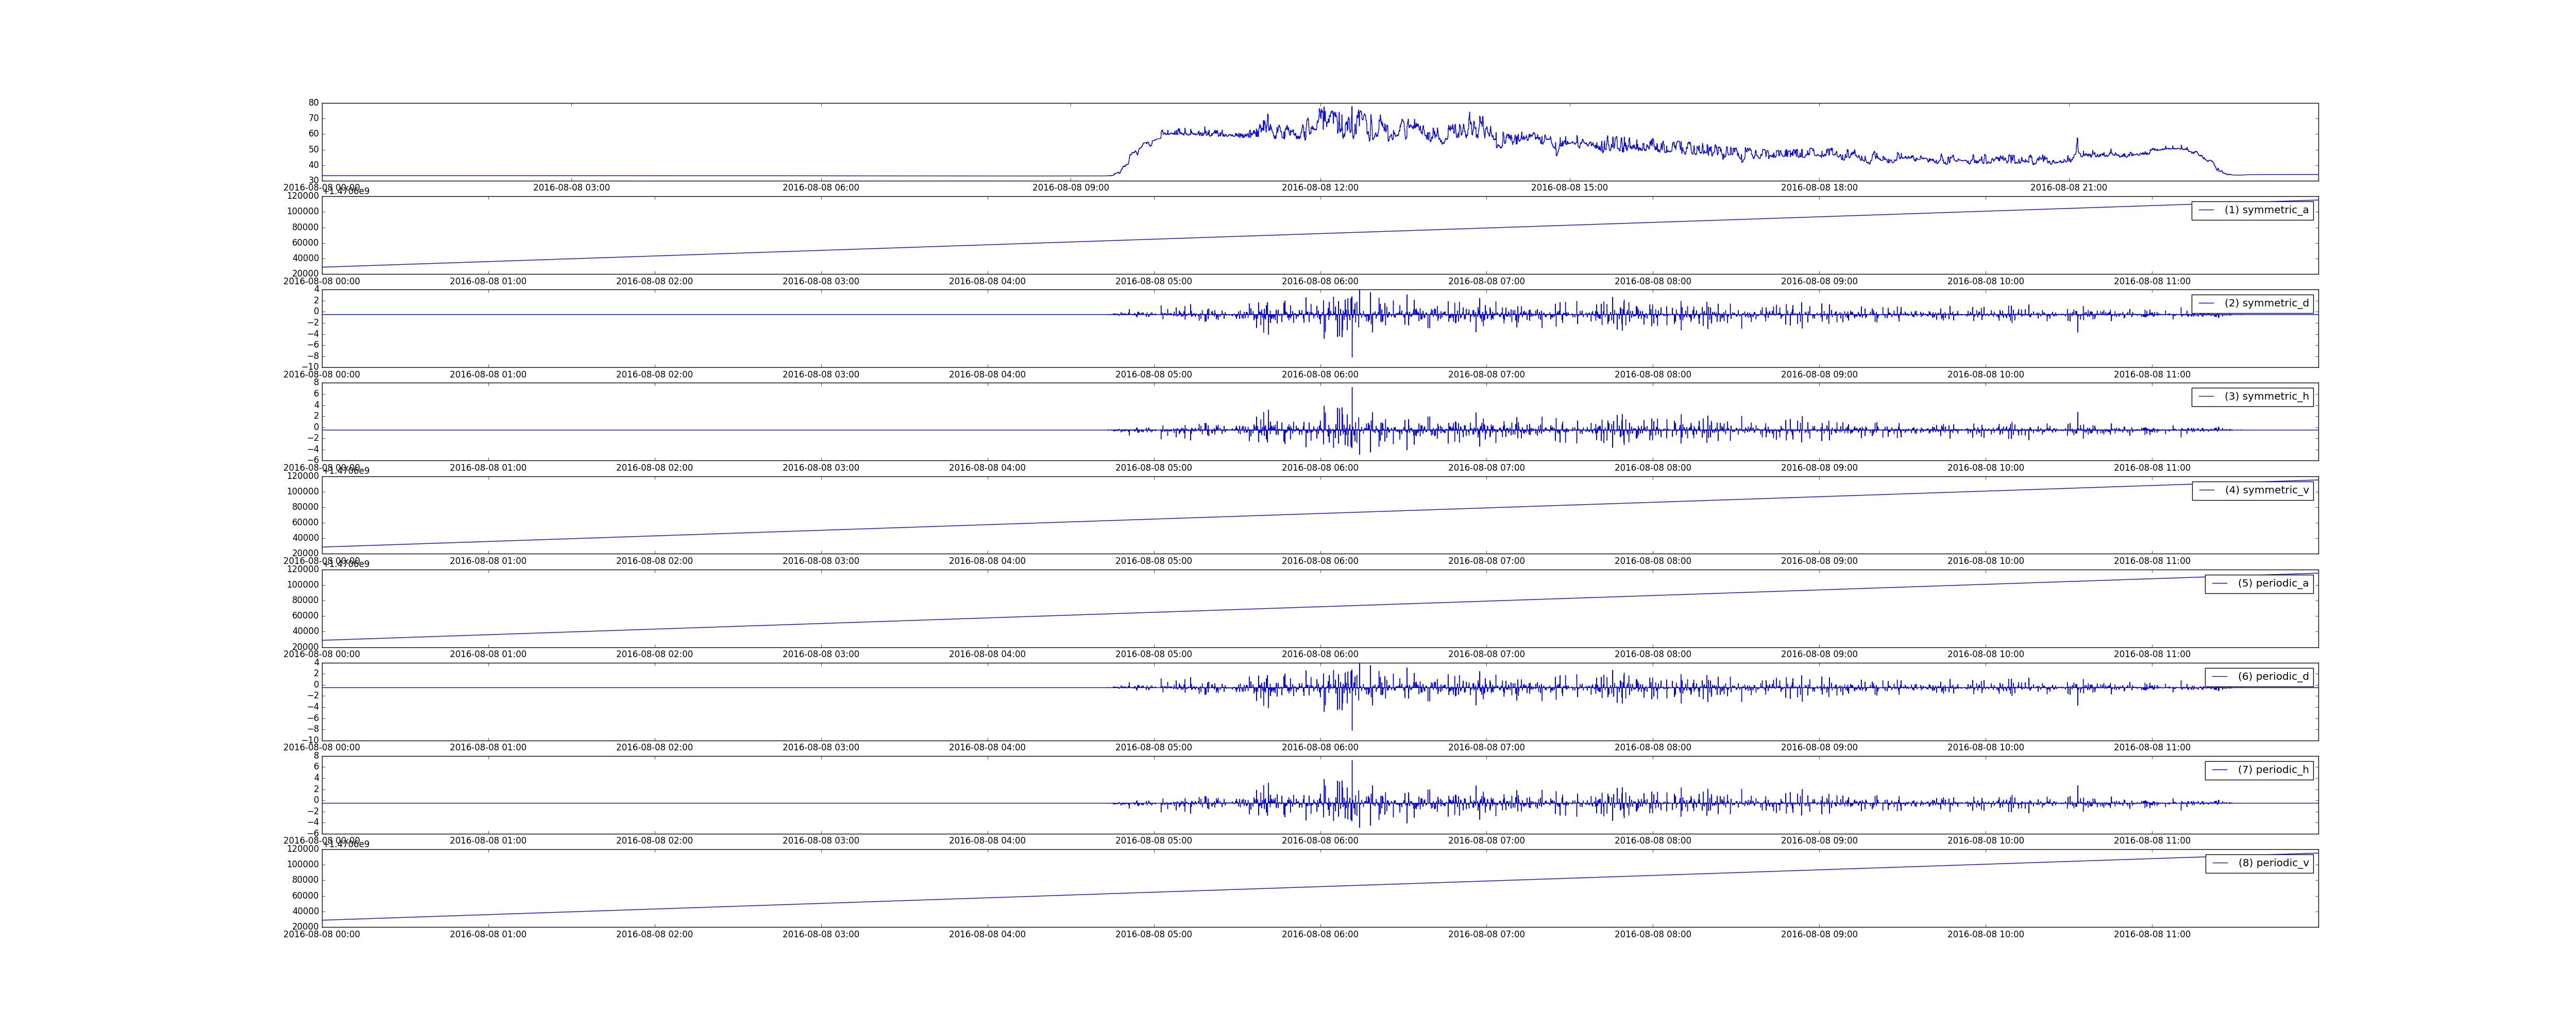
Task: Click the (1) symmetric_a legend label
Action: pos(2266,210)
